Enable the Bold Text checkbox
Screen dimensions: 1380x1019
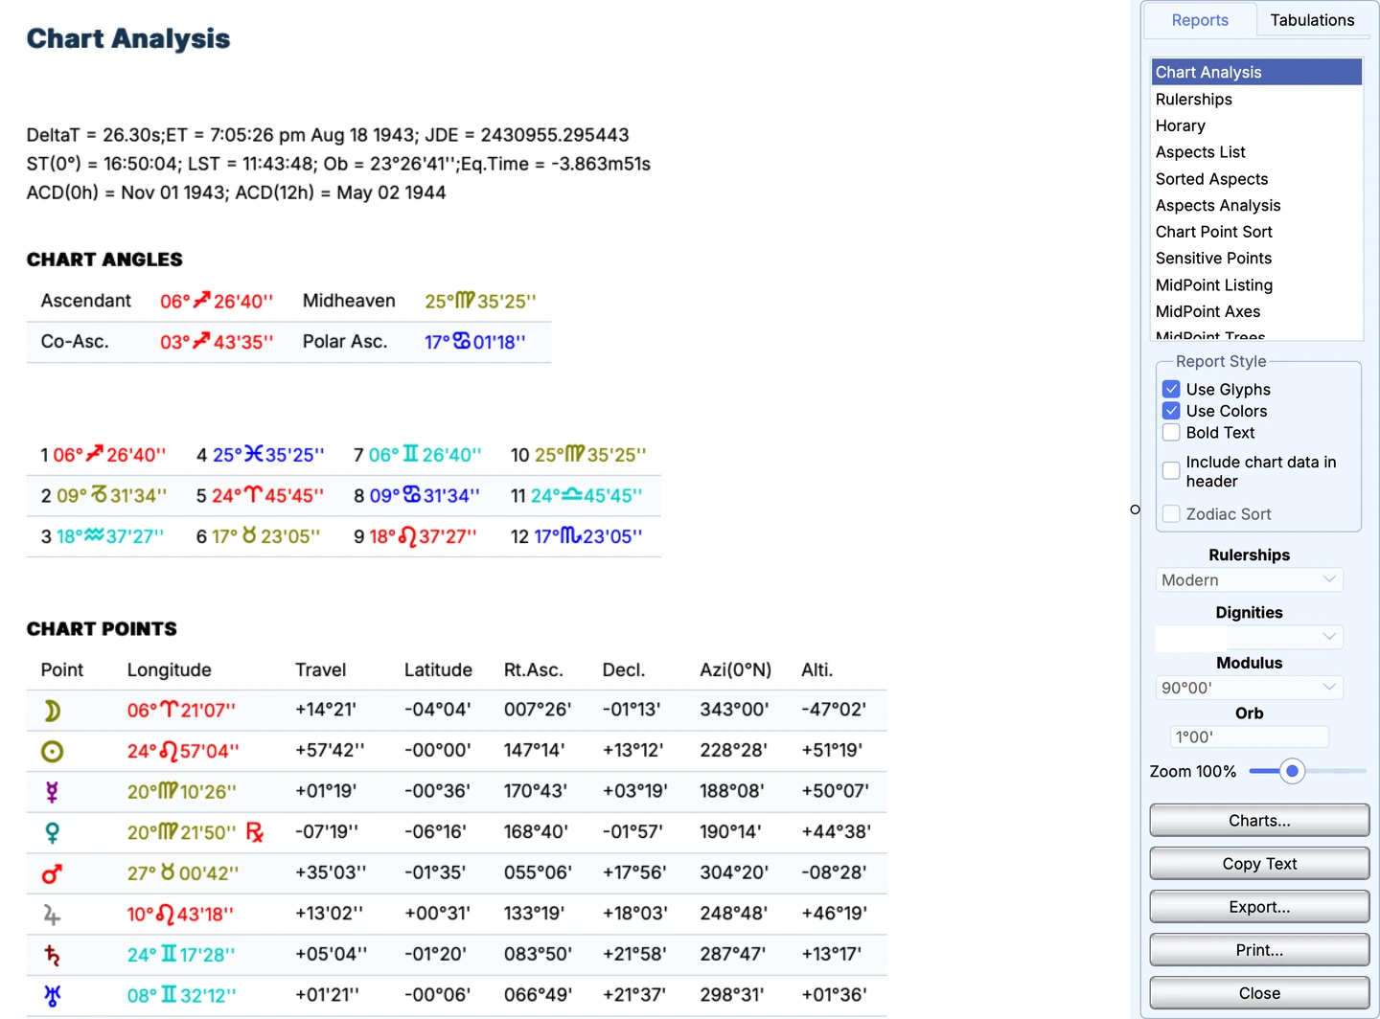[1171, 432]
